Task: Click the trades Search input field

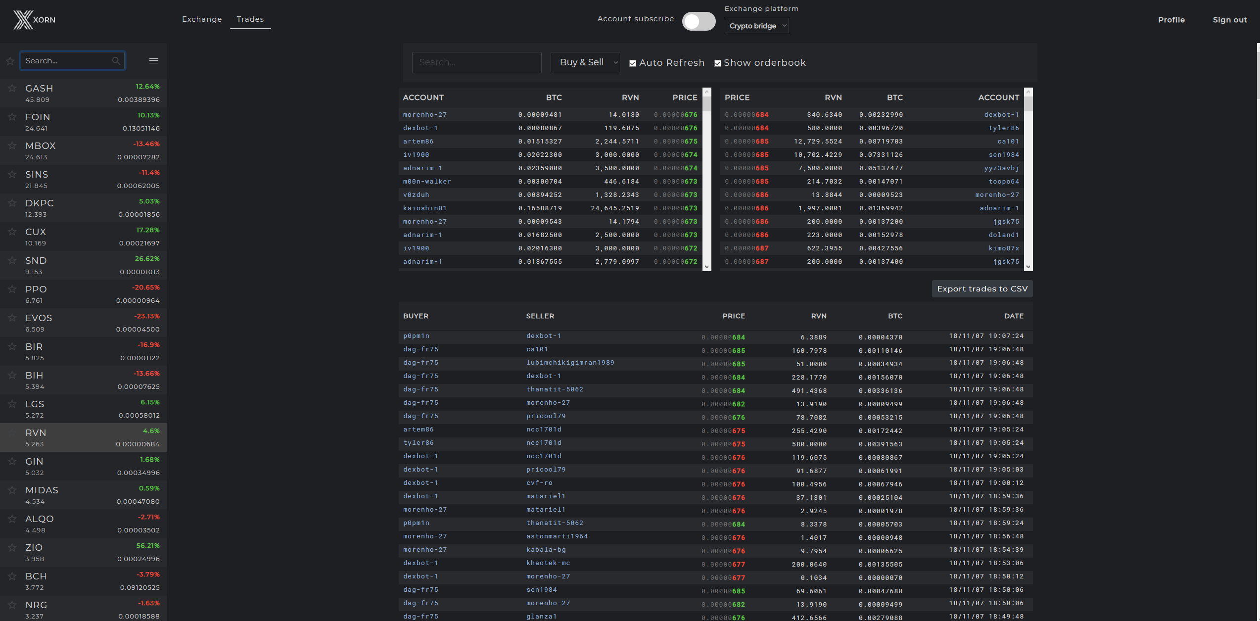Action: pyautogui.click(x=476, y=62)
